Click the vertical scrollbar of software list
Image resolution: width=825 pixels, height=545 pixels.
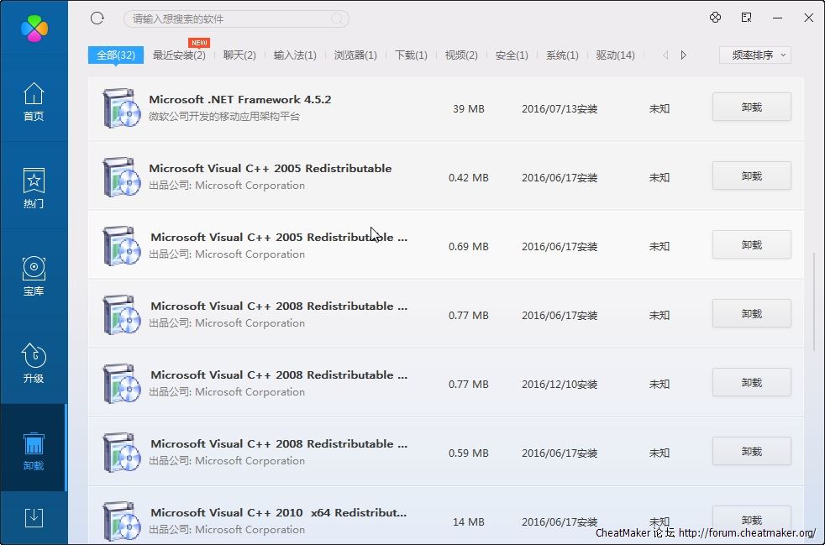pos(814,302)
